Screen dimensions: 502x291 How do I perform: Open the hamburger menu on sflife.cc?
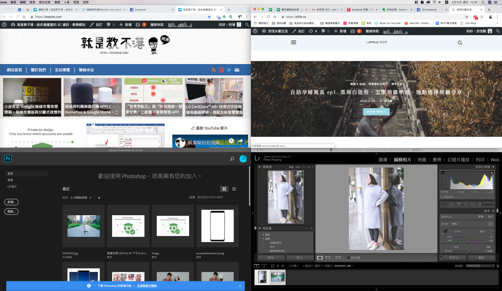[293, 43]
